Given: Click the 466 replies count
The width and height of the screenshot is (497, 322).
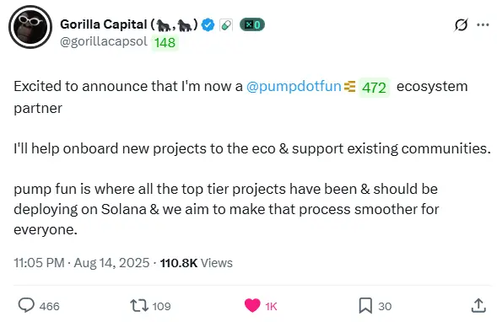Looking at the screenshot, I should 50,306.
